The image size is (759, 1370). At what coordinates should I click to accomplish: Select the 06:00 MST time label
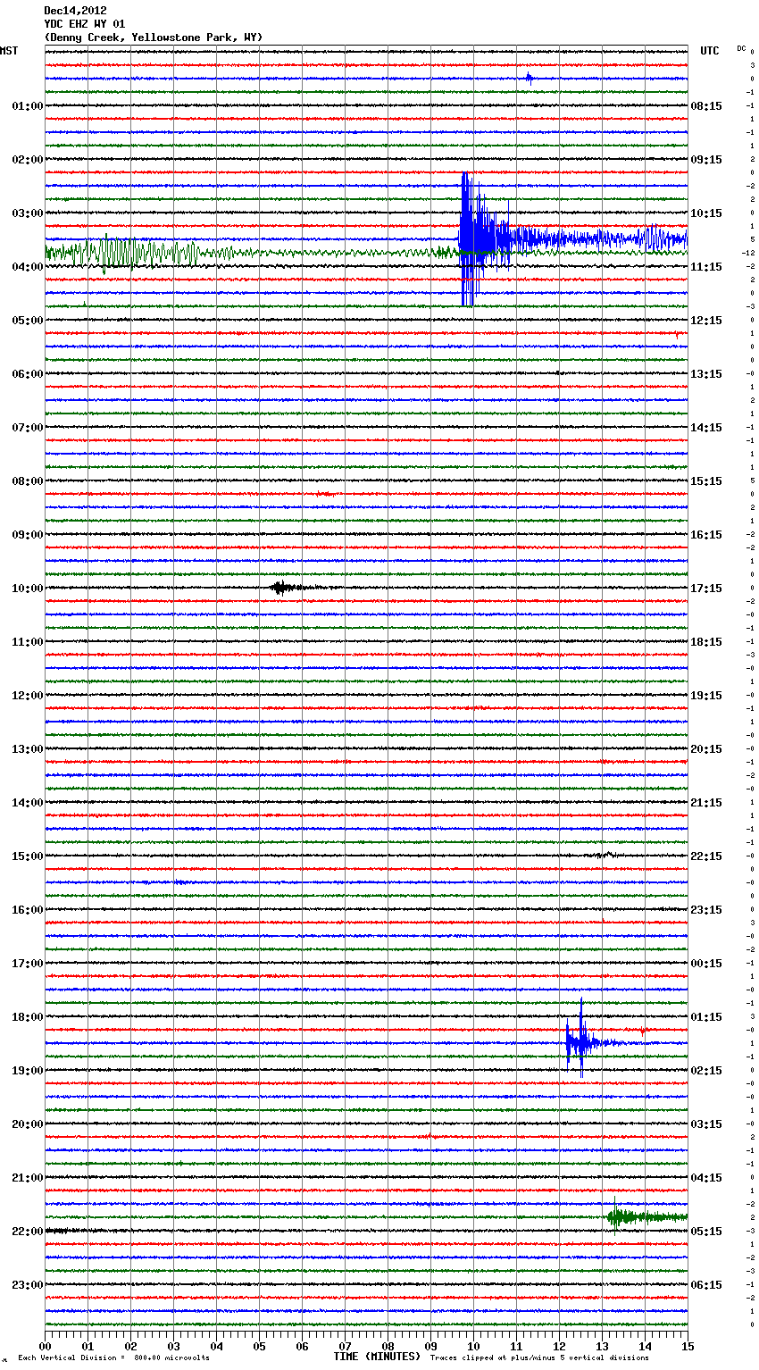28,374
